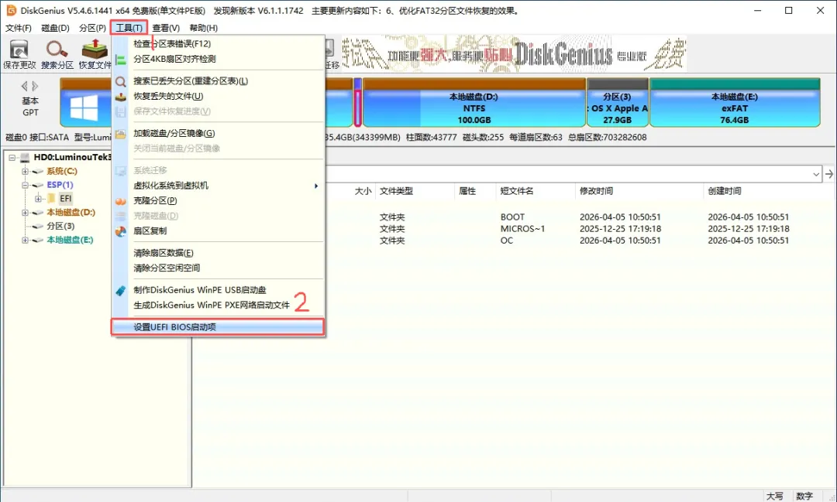Choose 分区4KB扇区对齐检测 menu entry

(x=219, y=59)
